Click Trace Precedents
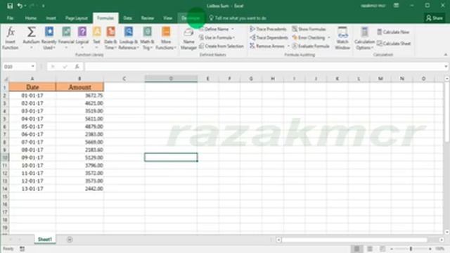The height and width of the screenshot is (253, 450). (268, 29)
